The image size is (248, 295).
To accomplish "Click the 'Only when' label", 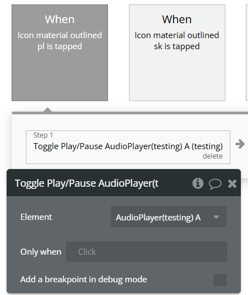I will click(x=41, y=252).
